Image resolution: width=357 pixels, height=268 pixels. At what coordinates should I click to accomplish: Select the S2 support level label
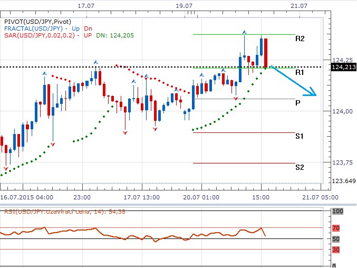[x=300, y=167]
